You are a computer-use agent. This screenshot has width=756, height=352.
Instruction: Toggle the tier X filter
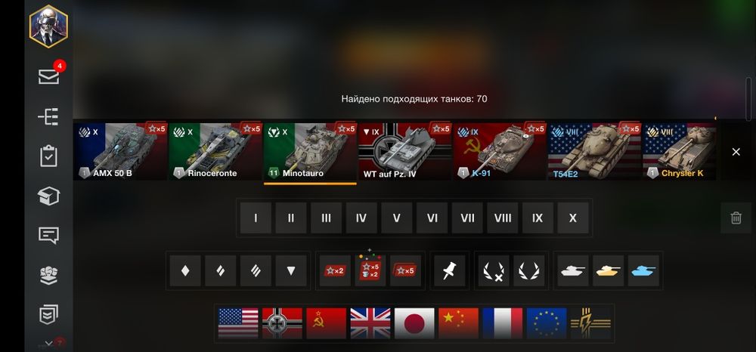point(573,218)
